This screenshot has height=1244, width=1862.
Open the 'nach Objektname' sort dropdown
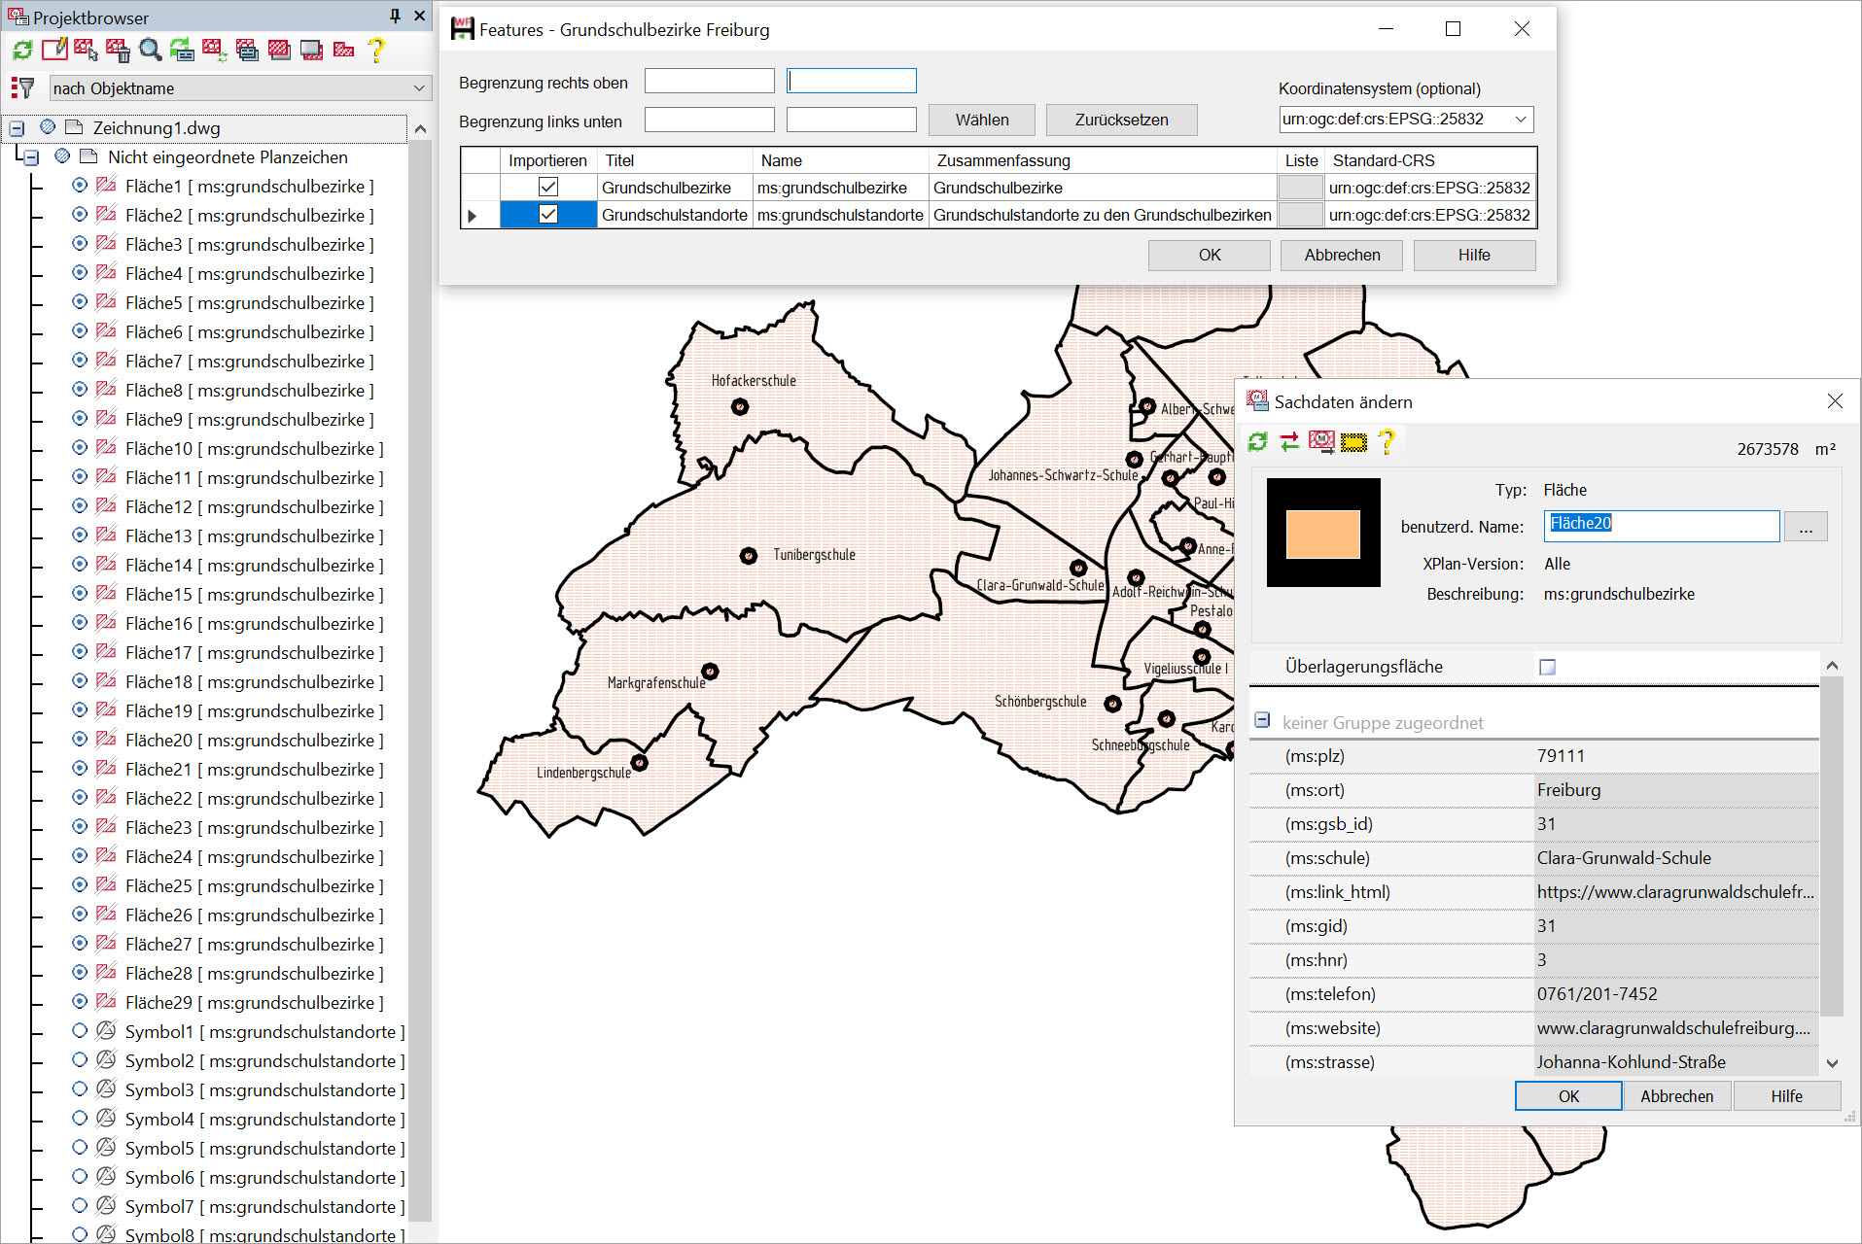(239, 88)
